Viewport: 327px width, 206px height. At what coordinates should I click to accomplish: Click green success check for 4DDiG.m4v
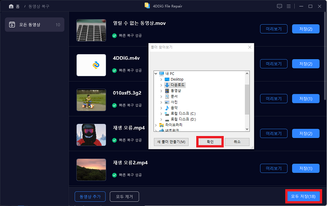click(114, 71)
